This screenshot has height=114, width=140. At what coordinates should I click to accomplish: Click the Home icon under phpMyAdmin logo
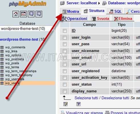point(16,14)
